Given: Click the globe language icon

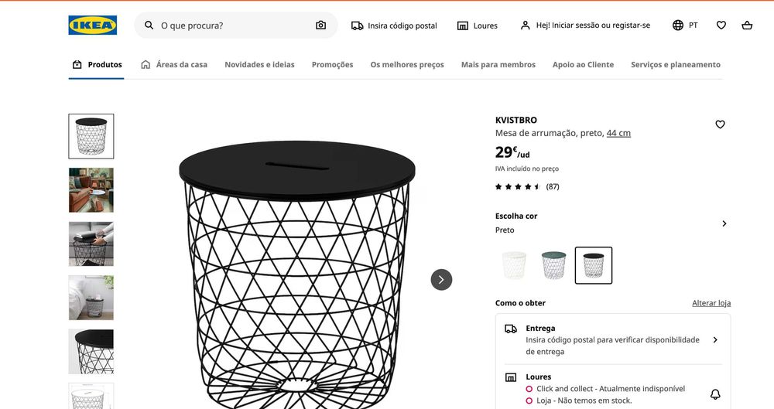Looking at the screenshot, I should (678, 26).
